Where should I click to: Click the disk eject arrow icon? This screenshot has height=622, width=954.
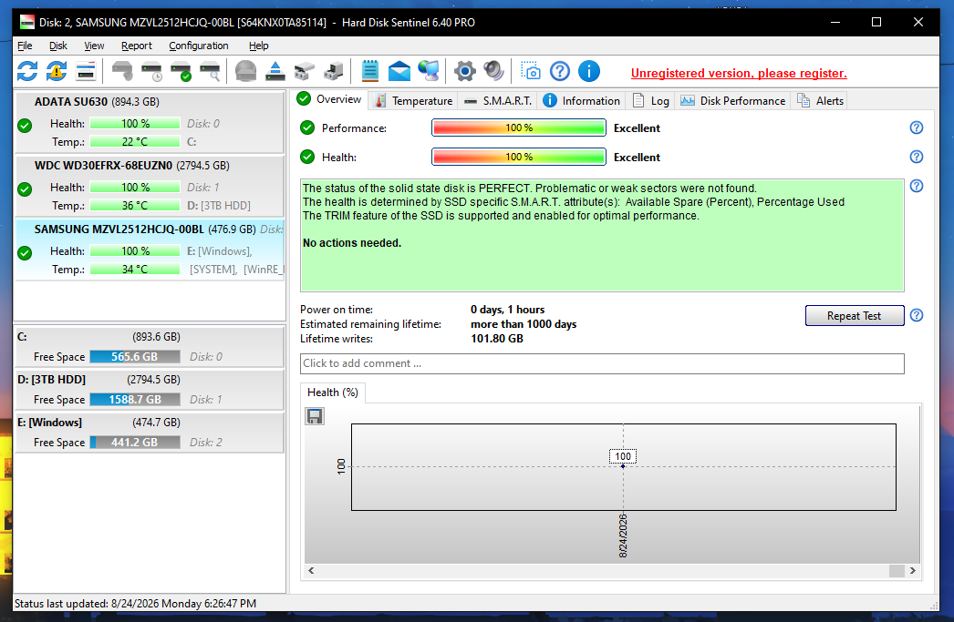pyautogui.click(x=275, y=72)
